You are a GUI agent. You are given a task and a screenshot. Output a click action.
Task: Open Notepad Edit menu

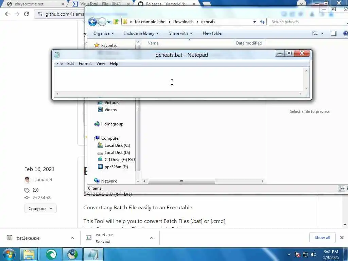pyautogui.click(x=71, y=64)
